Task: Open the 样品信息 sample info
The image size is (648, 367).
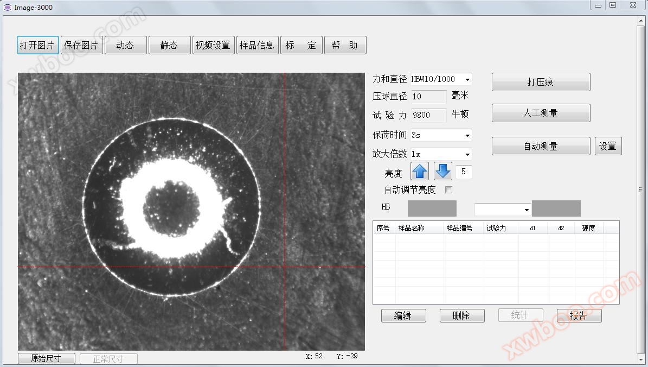Action: [x=257, y=45]
